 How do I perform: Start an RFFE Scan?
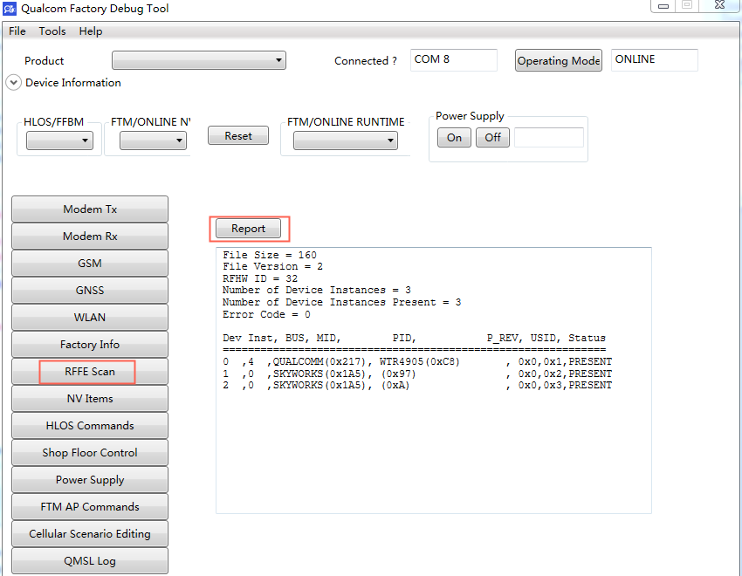89,371
